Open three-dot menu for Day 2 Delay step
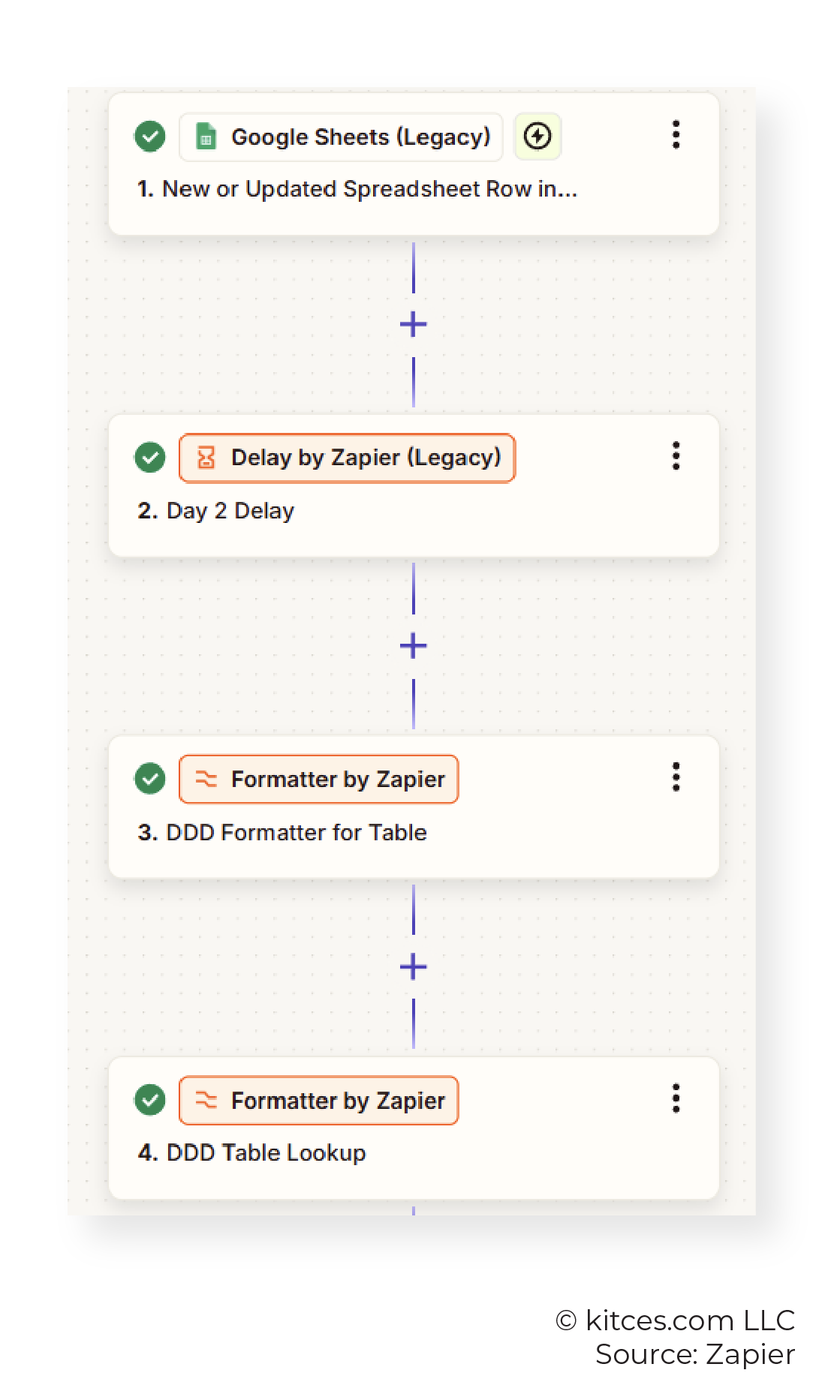The image size is (825, 1388). pos(676,456)
